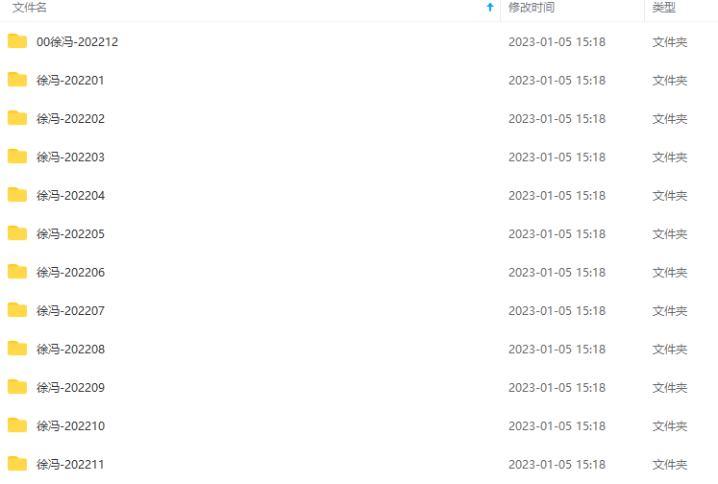Click the 徐冯-202207 folder icon
The width and height of the screenshot is (718, 484).
click(17, 310)
